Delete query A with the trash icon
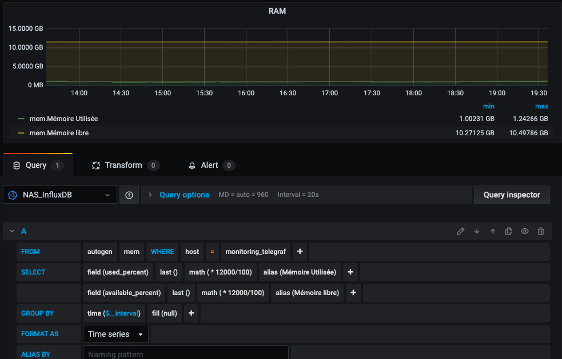The height and width of the screenshot is (359, 562). [x=541, y=231]
